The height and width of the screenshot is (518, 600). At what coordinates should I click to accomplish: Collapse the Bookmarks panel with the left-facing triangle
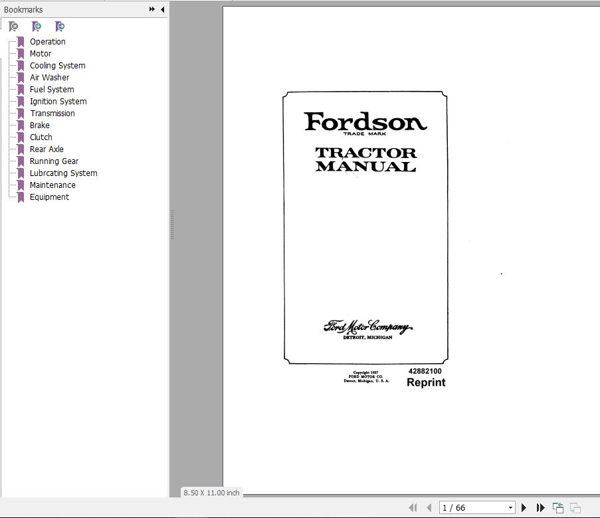pyautogui.click(x=162, y=9)
